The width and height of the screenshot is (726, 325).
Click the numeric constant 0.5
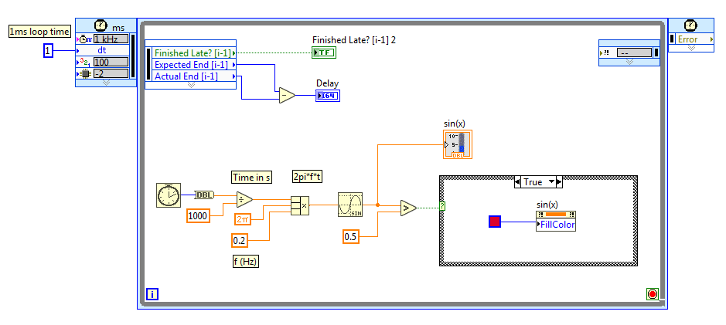click(x=351, y=237)
